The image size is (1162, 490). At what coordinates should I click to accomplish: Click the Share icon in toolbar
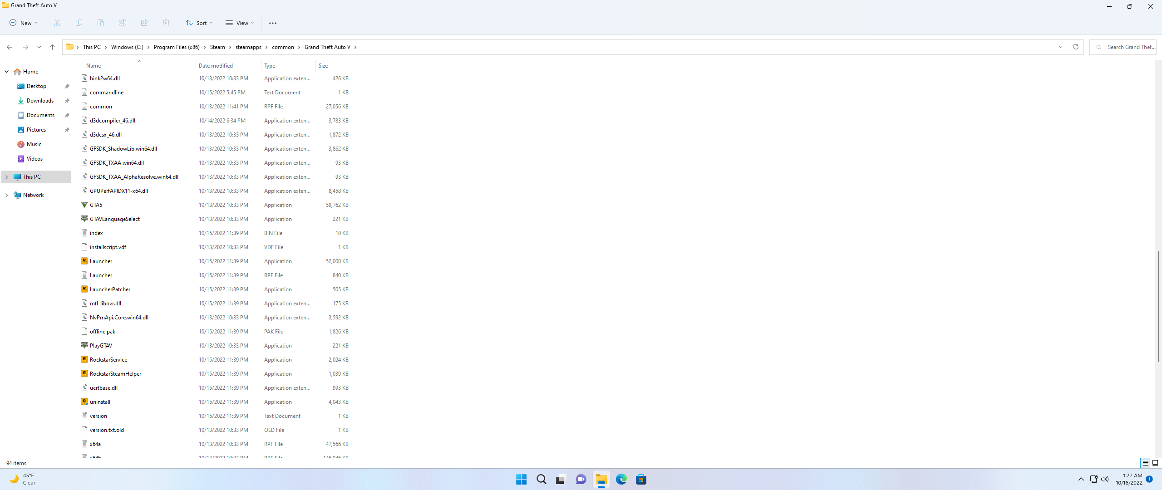pyautogui.click(x=144, y=23)
